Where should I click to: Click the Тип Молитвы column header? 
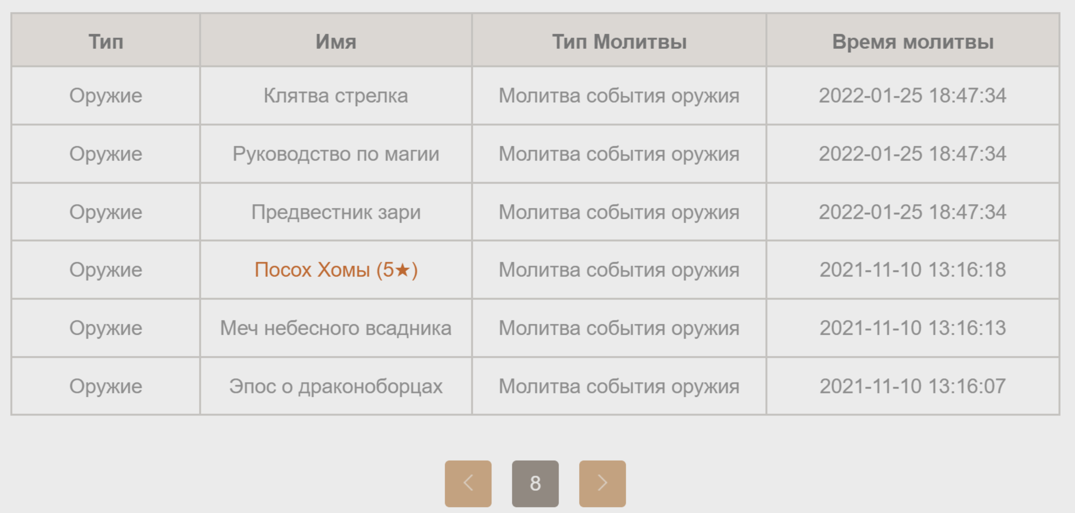(x=619, y=42)
